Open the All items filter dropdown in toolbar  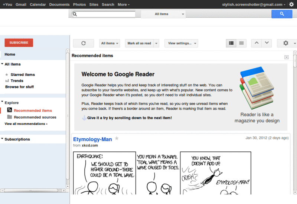[110, 43]
